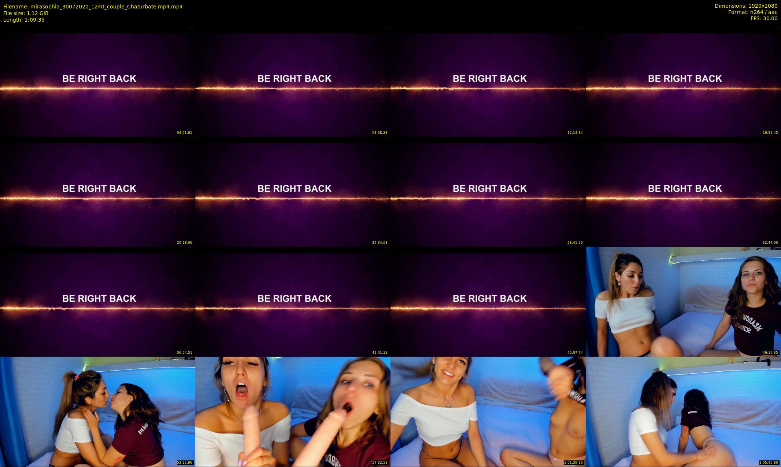Viewport: 781px width, 467px height.
Task: Click the Dimensions 1920x1080 text
Action: [x=746, y=6]
